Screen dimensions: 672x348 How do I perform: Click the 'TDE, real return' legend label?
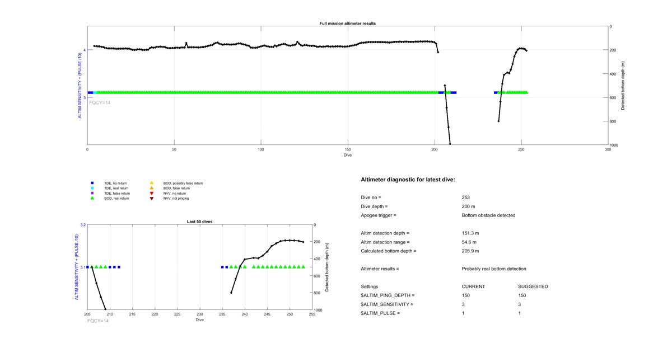(x=117, y=188)
